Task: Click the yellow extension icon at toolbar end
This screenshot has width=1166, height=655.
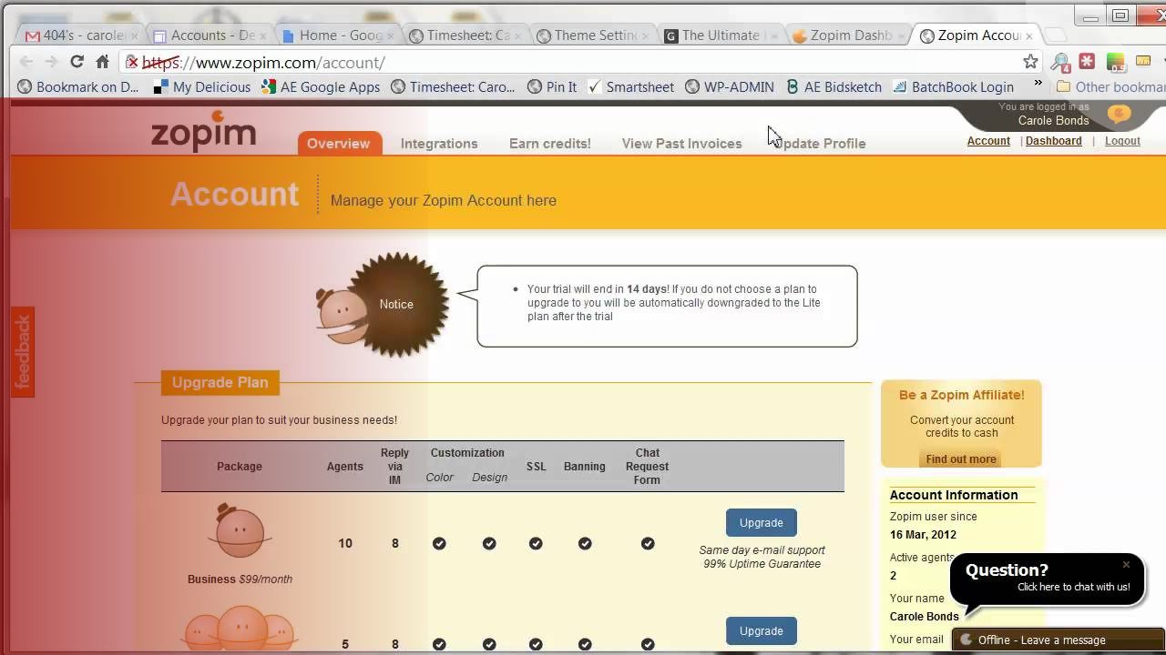Action: click(1141, 62)
